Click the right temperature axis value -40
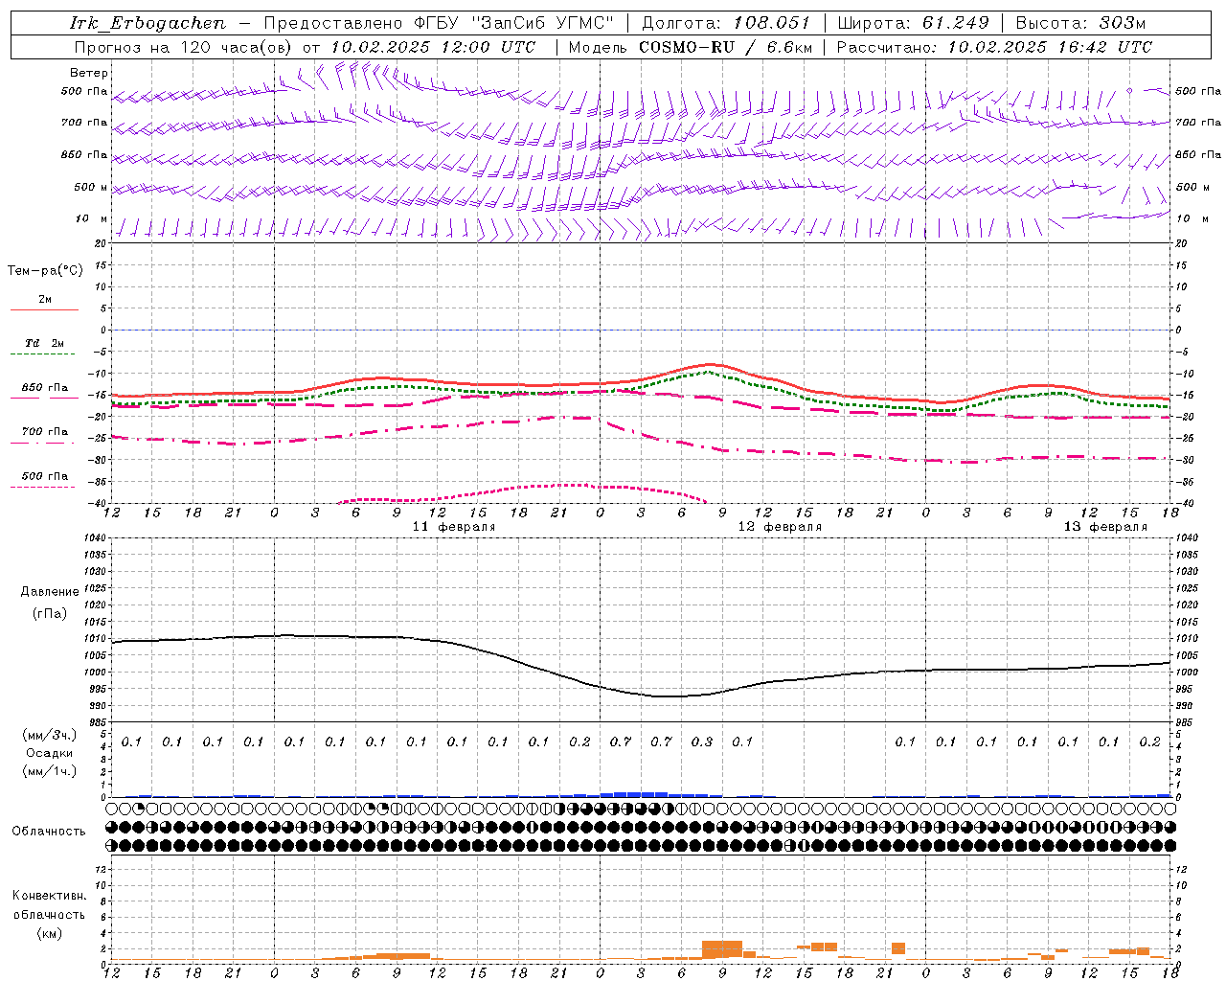Image resolution: width=1226 pixels, height=981 pixels. click(x=1185, y=504)
